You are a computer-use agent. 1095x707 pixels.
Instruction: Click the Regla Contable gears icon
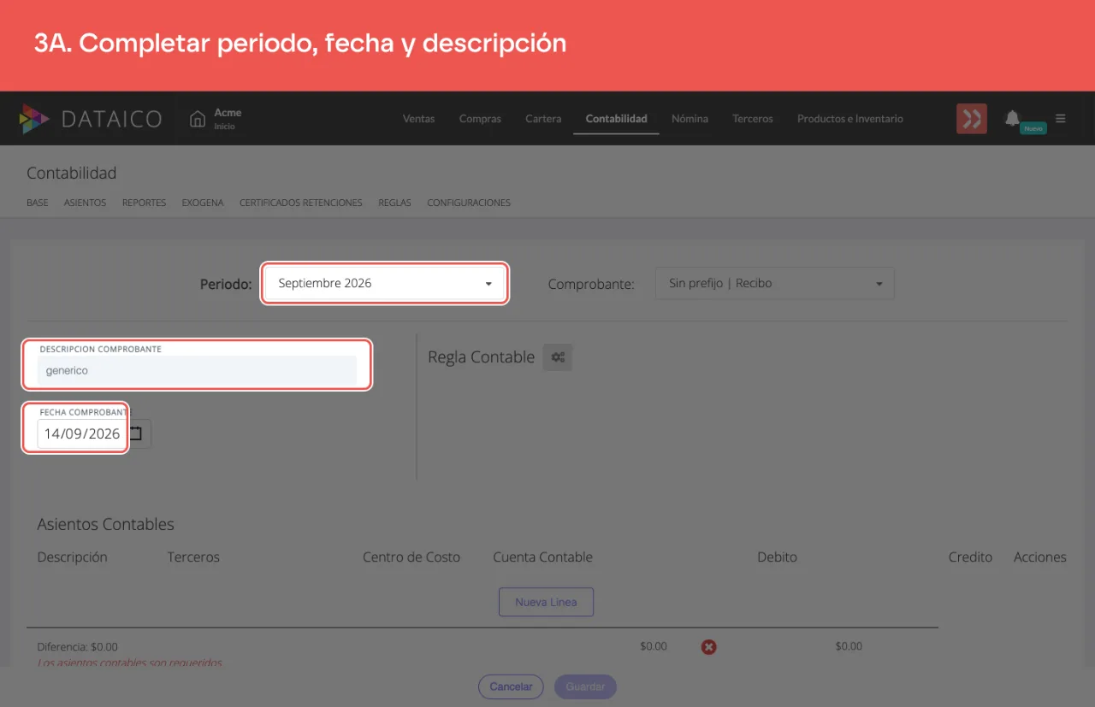pos(558,357)
